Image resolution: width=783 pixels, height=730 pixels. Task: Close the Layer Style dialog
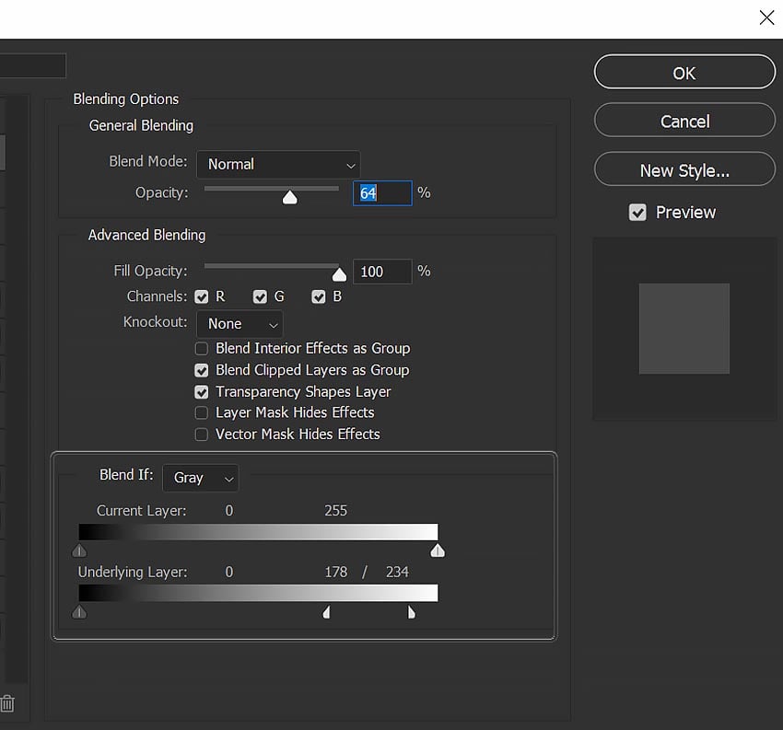click(x=766, y=17)
